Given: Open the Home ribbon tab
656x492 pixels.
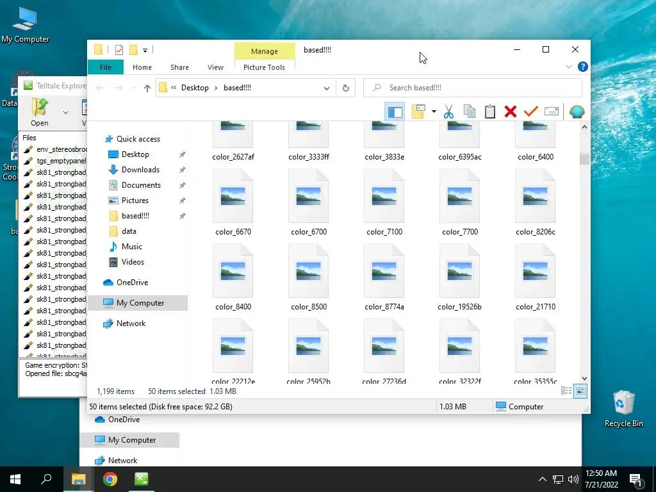Looking at the screenshot, I should coord(142,67).
